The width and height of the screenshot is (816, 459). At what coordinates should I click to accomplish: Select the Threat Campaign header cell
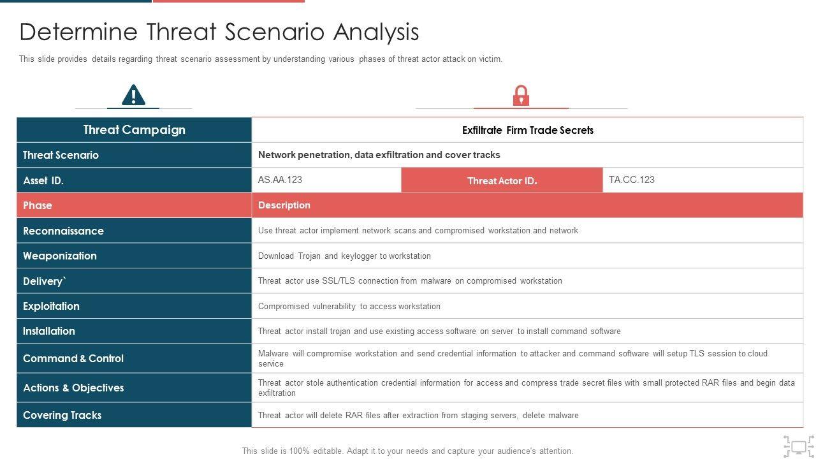pos(134,130)
